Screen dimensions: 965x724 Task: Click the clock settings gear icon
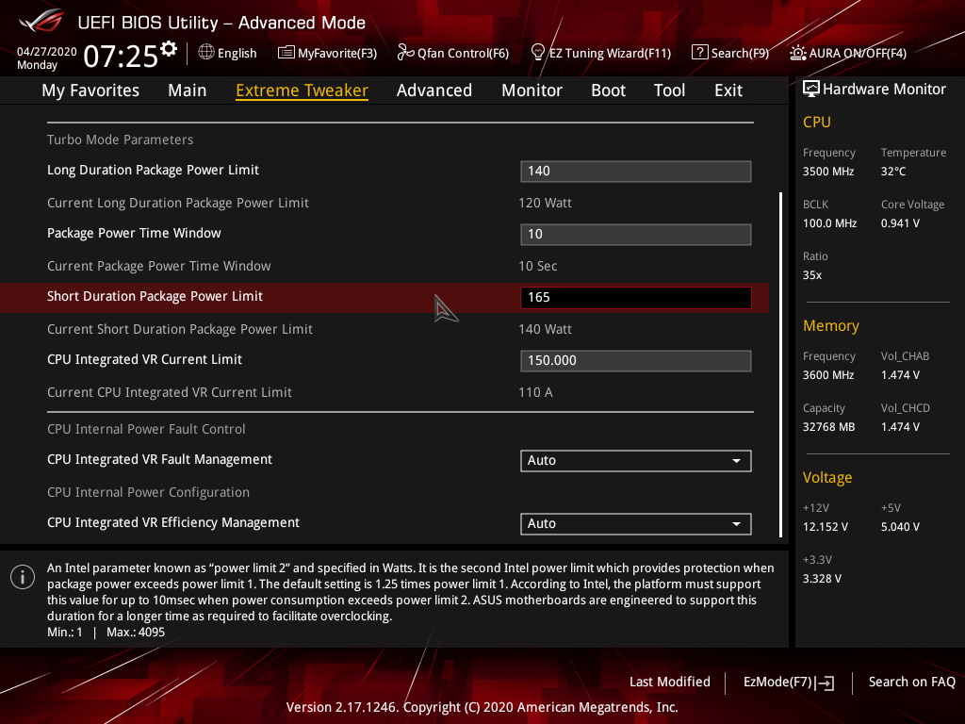169,48
